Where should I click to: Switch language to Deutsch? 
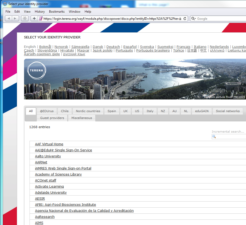click(113, 47)
